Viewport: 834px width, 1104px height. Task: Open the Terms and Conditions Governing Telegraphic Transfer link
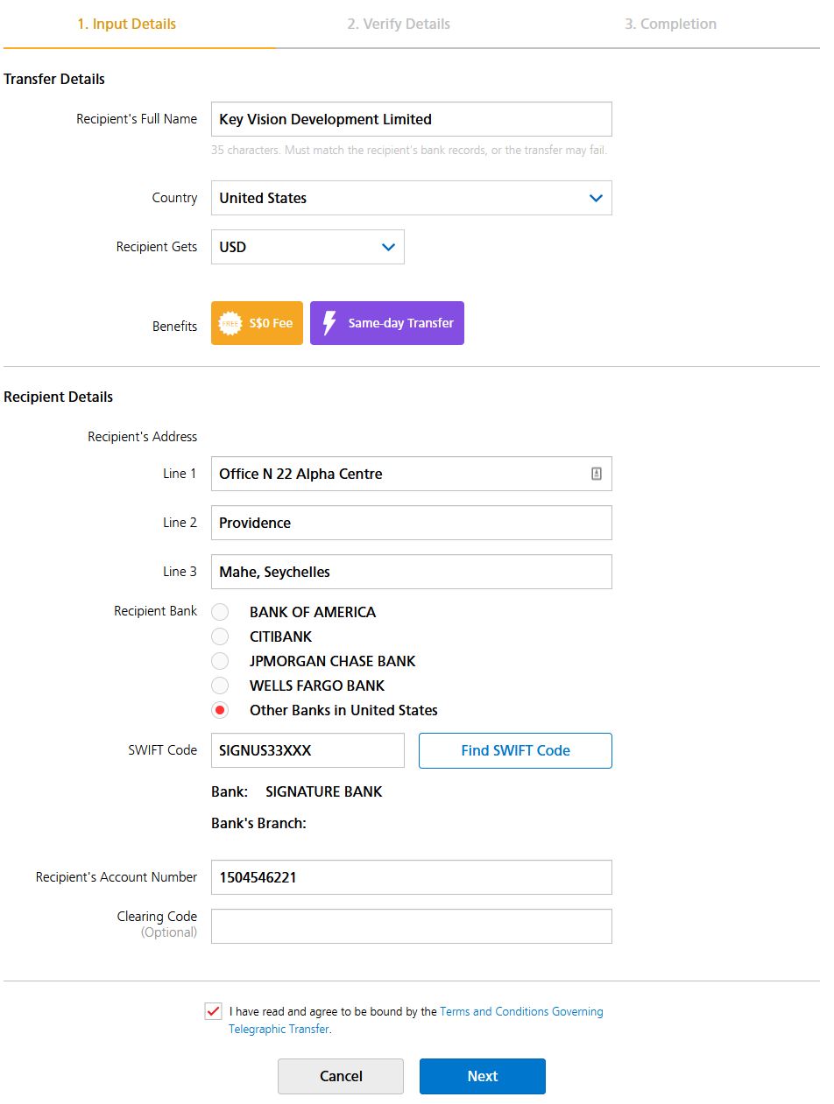coord(416,1020)
